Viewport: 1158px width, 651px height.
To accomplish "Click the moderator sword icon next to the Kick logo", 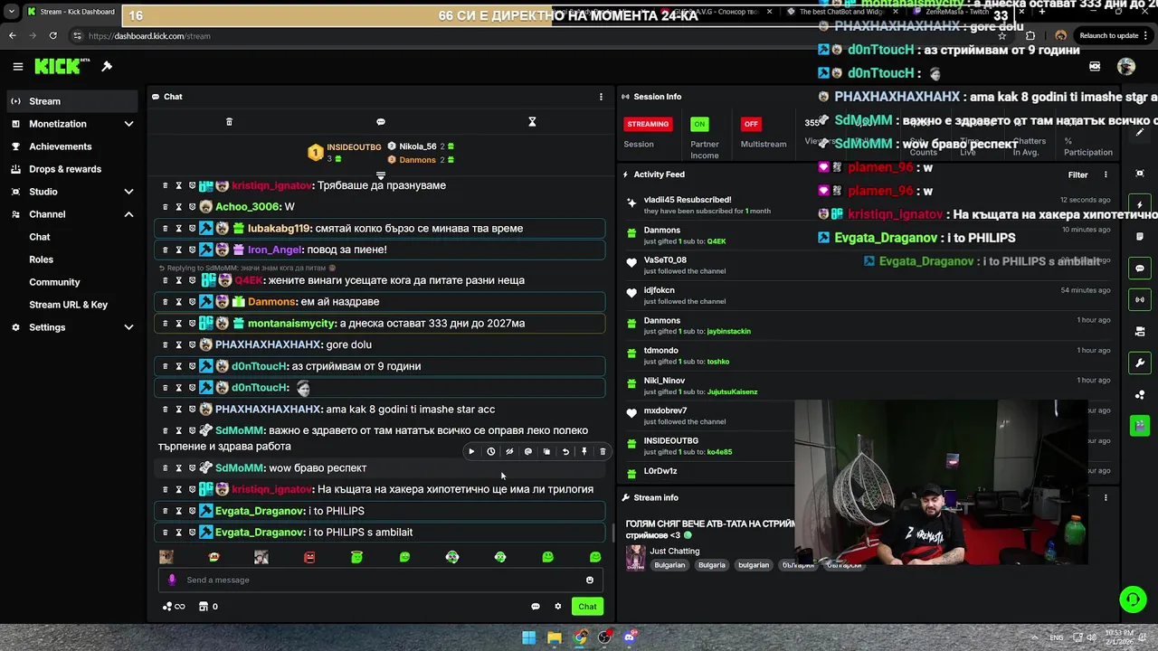I will (x=107, y=66).
